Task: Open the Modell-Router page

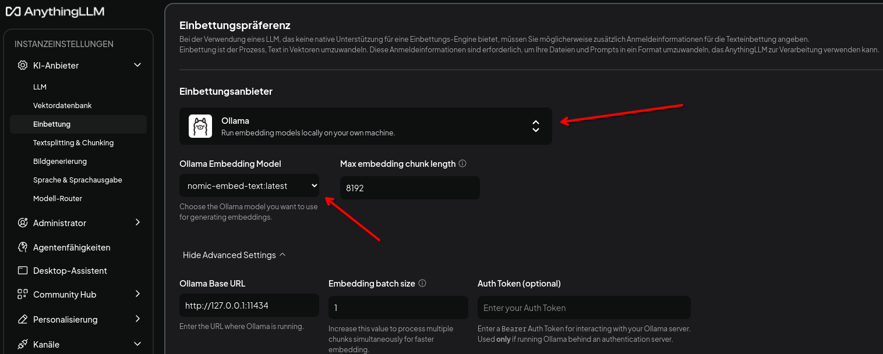Action: pyautogui.click(x=58, y=198)
